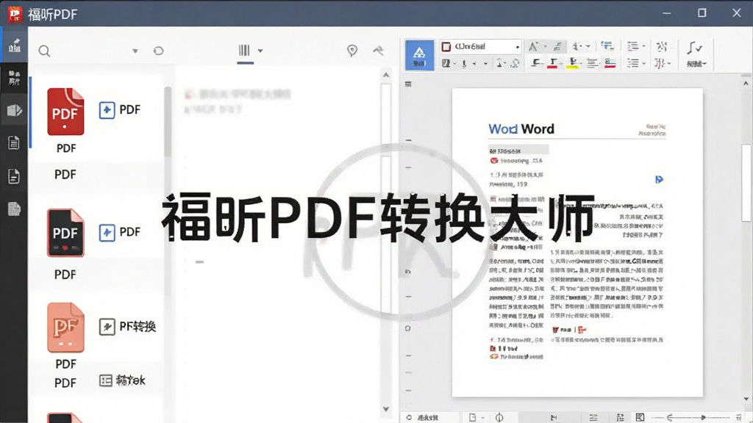Select the red PDF file icon
Screen dimensions: 753x423
65,112
